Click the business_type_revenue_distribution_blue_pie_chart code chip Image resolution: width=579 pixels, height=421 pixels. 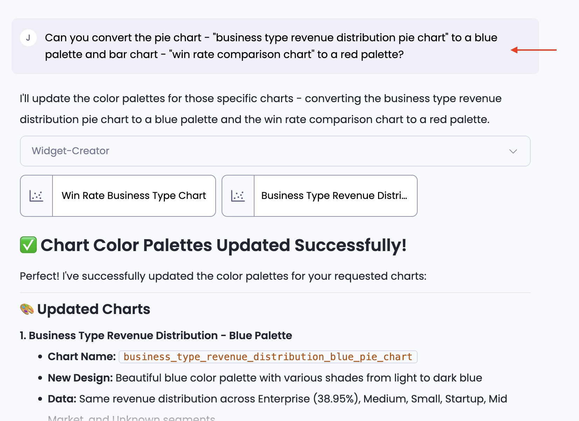(268, 357)
